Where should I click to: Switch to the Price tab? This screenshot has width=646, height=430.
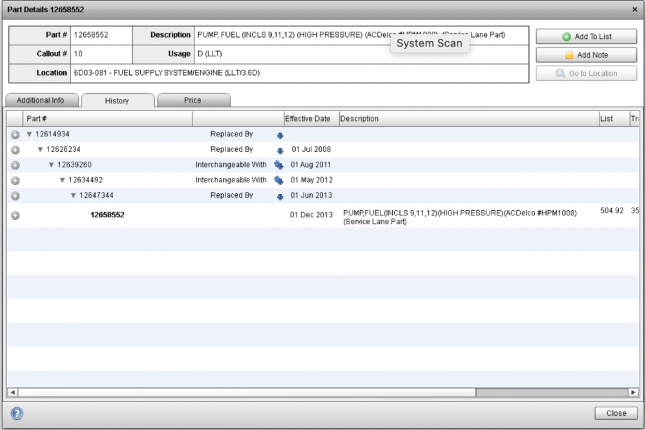point(193,100)
